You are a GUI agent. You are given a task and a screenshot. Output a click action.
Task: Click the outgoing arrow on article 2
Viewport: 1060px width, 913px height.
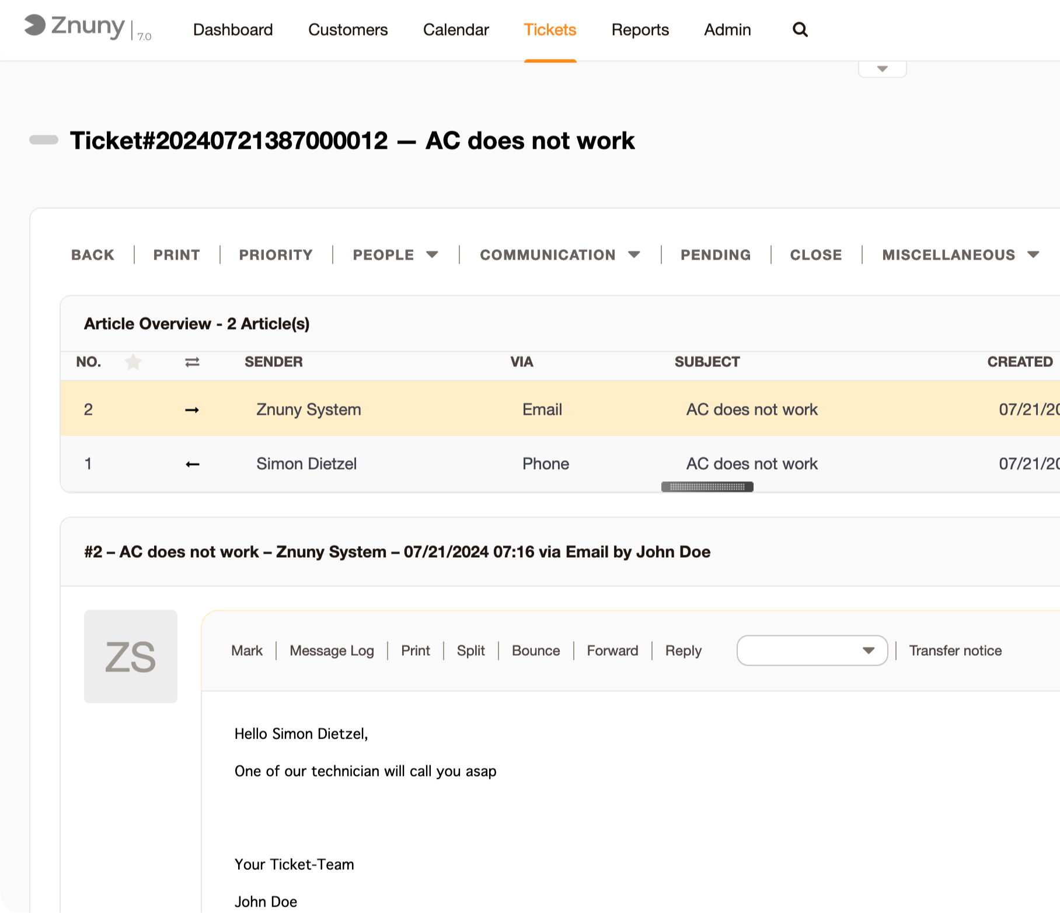(x=192, y=410)
